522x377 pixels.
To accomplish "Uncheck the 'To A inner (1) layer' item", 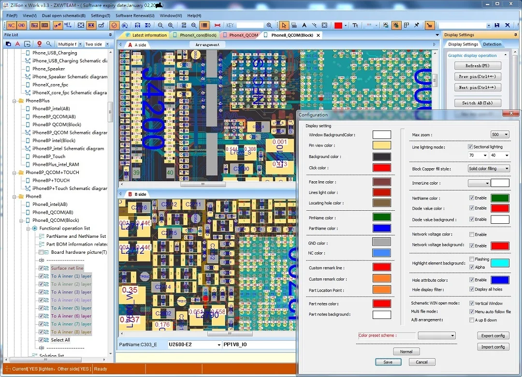I will click(x=42, y=275).
